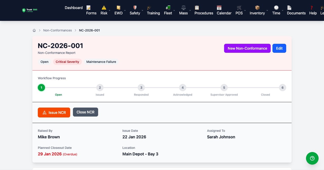
Task: Click the Safety shield icon
Action: 135,8
